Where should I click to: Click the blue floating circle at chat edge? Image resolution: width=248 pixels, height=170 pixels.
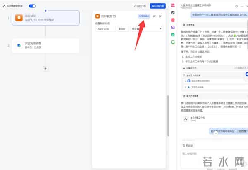coord(247,74)
